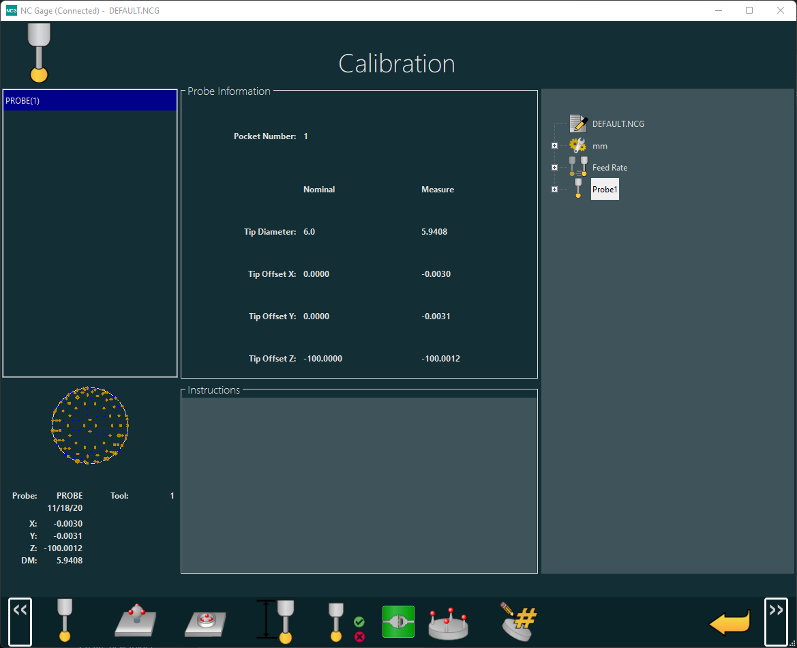797x648 pixels.
Task: Select Feed Rate item in tree
Action: (610, 168)
